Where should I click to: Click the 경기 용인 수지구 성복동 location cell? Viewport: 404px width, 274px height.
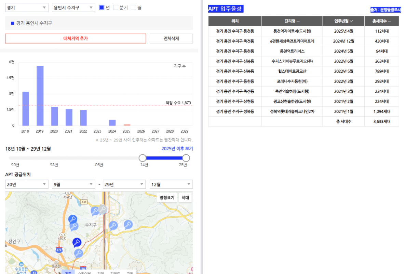235,111
